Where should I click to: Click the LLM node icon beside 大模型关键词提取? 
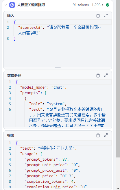[x=12, y=5]
